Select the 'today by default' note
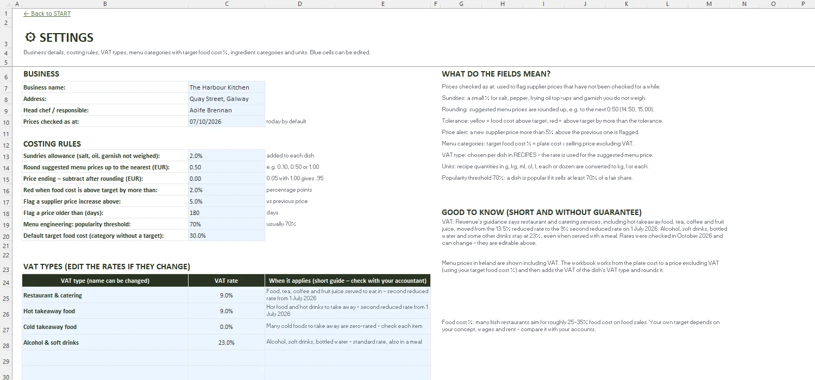 pos(286,122)
